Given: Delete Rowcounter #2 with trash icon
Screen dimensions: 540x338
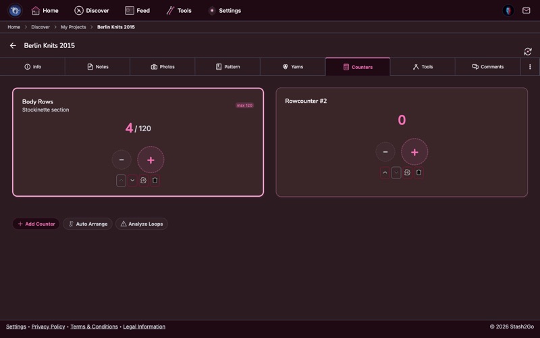Looking at the screenshot, I should pos(418,172).
